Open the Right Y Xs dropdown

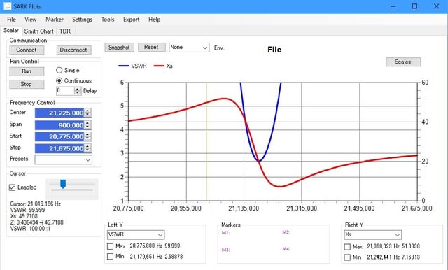pyautogui.click(x=373, y=234)
